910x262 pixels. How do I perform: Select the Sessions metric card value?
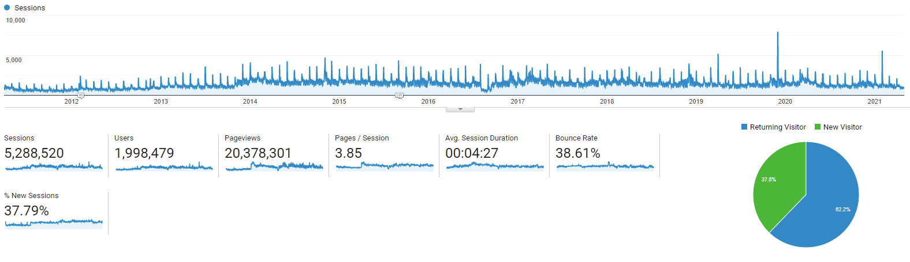[34, 153]
